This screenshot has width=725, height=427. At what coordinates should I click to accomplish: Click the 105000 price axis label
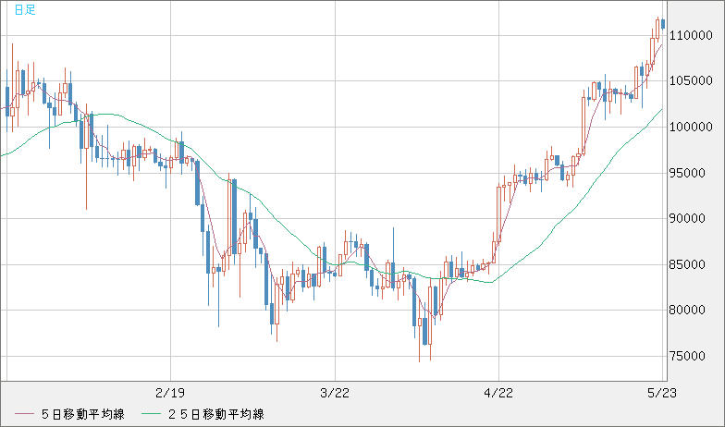[691, 81]
